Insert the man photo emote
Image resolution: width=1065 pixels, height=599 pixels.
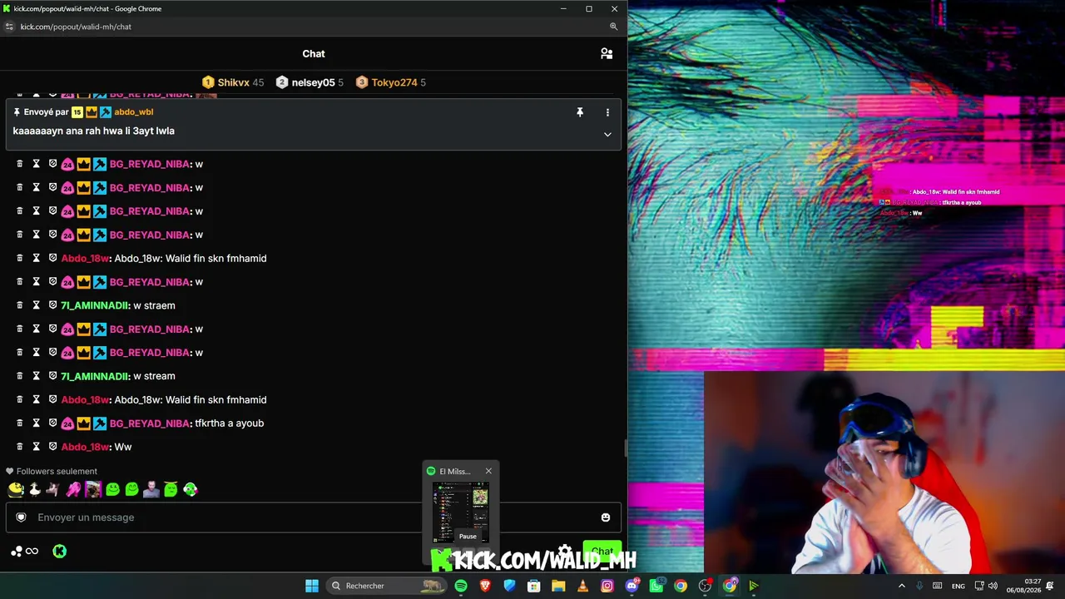[x=151, y=490]
